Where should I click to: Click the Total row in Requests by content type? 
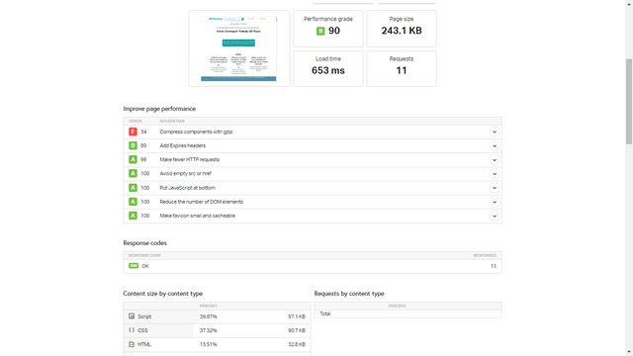coord(408,313)
